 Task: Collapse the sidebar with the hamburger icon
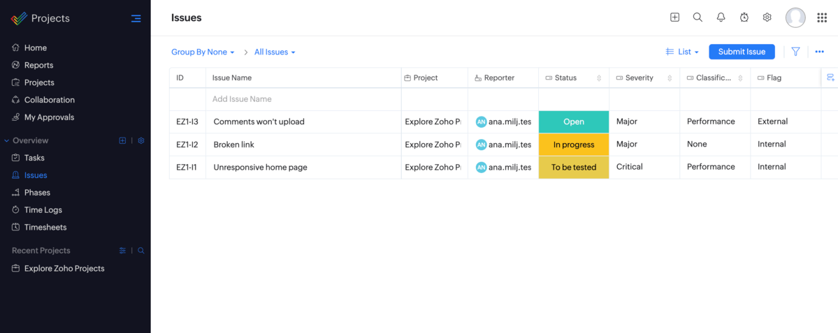(136, 19)
